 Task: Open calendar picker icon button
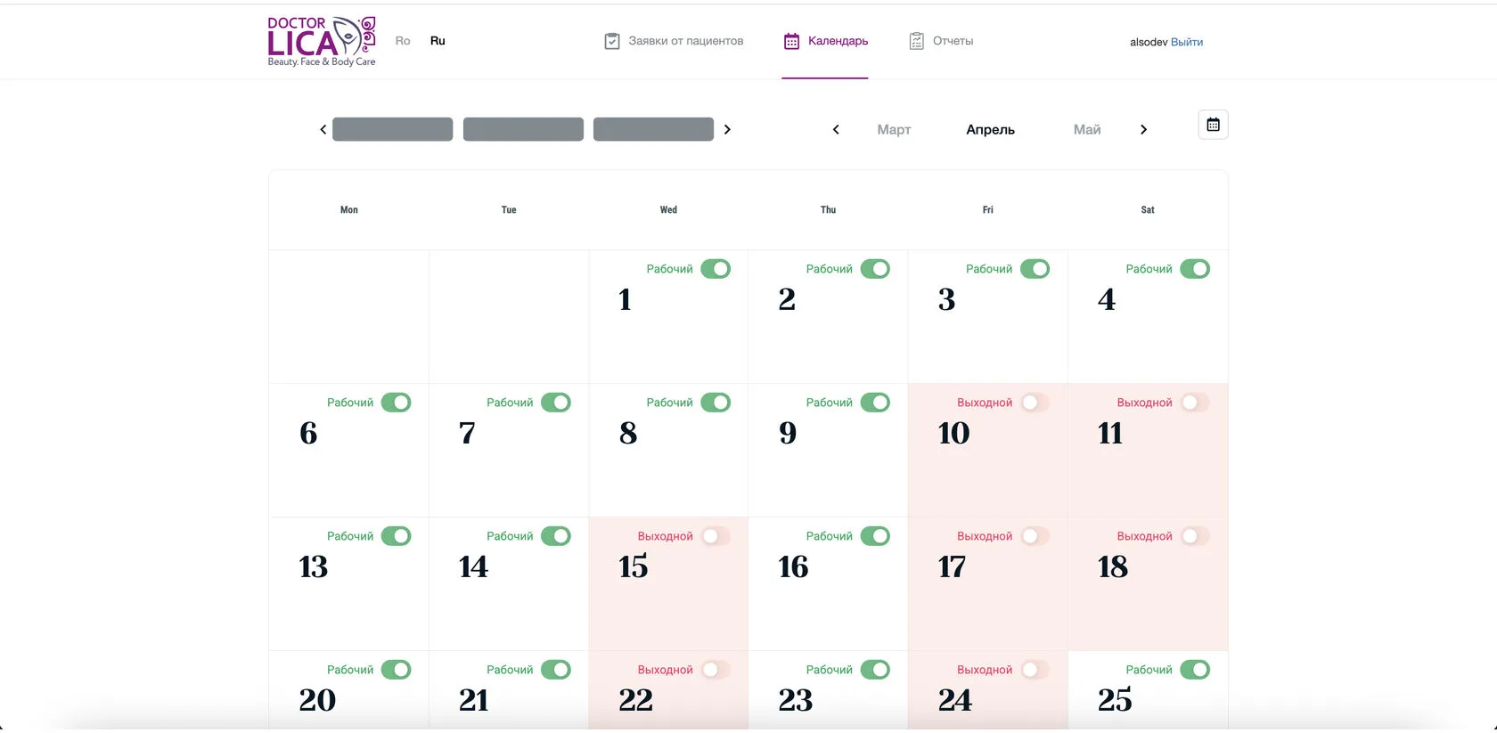click(x=1213, y=125)
